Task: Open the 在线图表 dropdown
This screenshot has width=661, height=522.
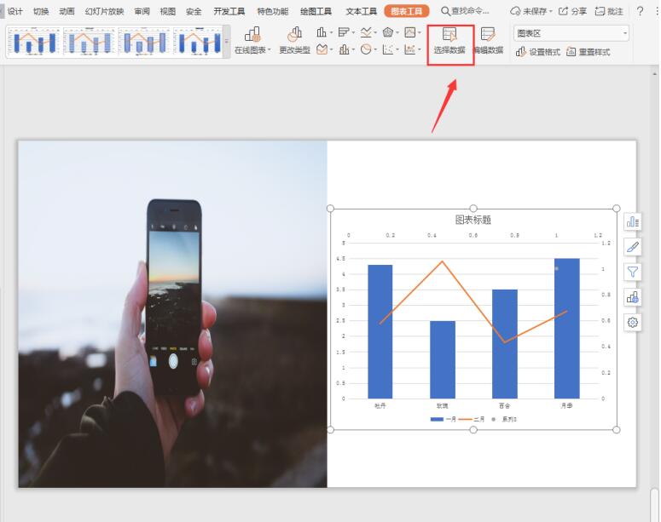Action: (252, 41)
